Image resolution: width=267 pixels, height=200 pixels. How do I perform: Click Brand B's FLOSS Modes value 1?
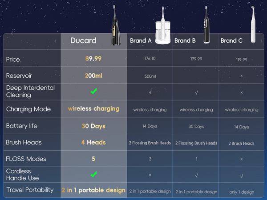pyautogui.click(x=197, y=159)
